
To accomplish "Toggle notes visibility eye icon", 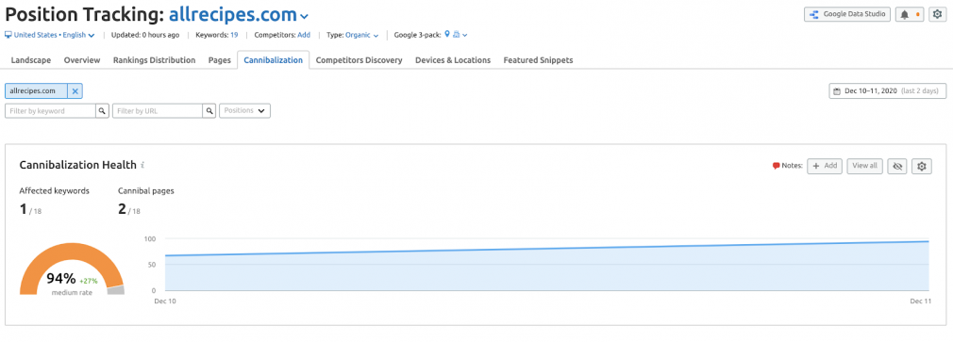I will (896, 166).
